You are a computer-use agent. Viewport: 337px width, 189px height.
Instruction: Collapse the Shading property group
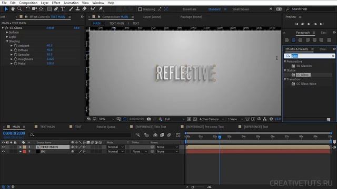coord(7,41)
